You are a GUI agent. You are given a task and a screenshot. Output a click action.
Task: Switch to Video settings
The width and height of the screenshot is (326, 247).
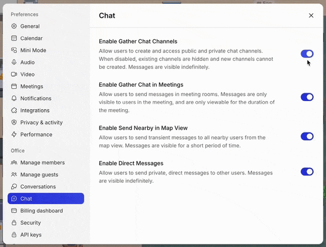pos(46,75)
